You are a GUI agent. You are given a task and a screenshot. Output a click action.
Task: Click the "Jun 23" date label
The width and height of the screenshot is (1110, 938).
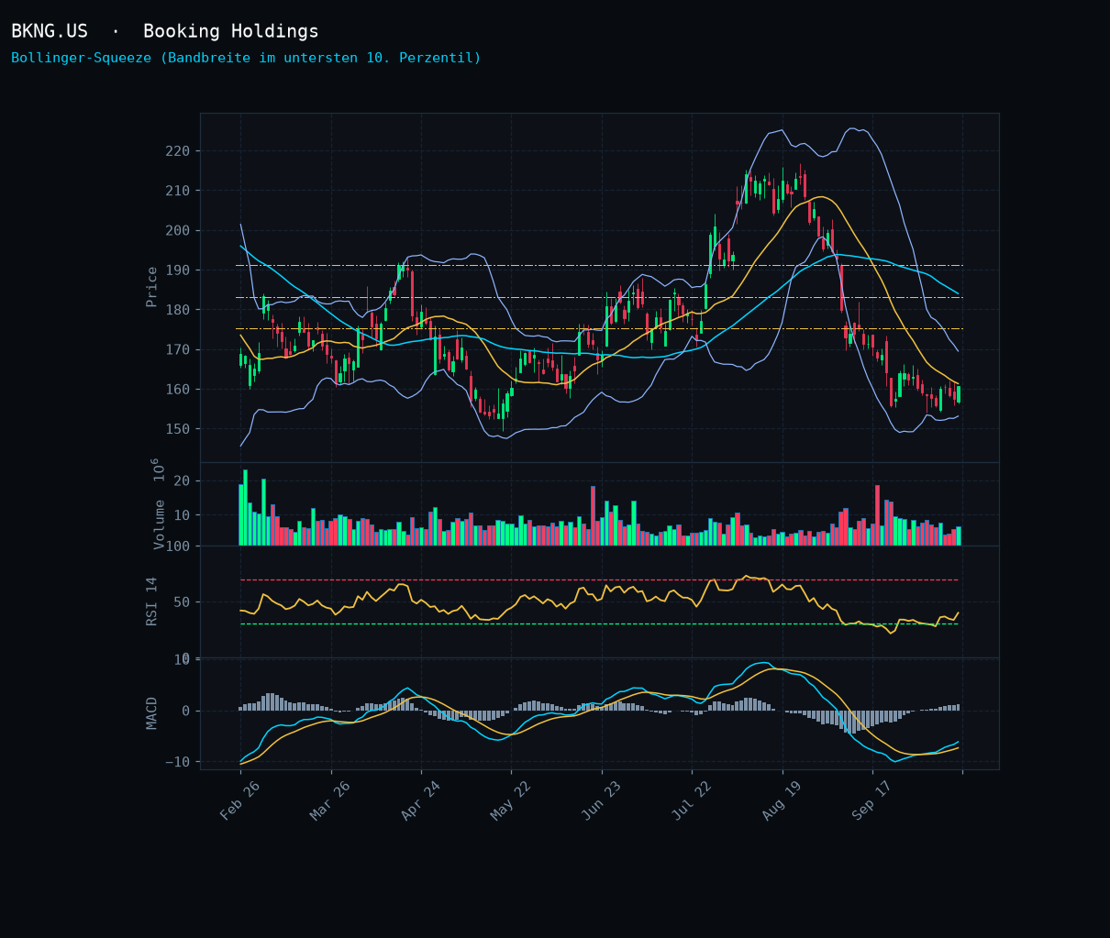coord(602,800)
